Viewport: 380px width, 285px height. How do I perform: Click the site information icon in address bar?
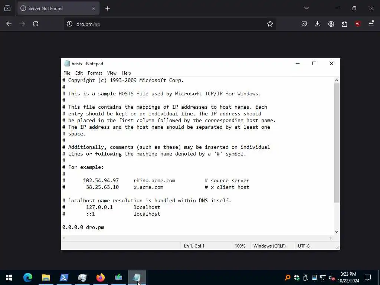69,24
